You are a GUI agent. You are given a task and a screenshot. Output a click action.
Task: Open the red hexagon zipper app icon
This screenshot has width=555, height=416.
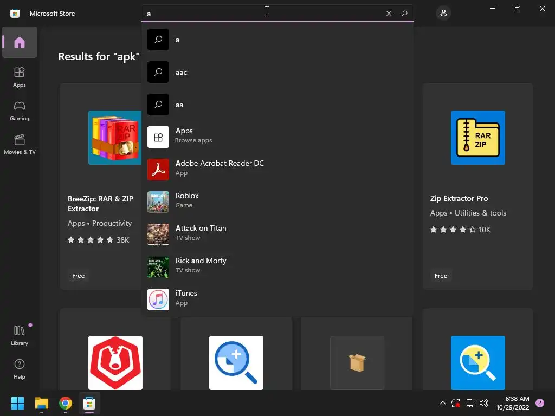[115, 363]
